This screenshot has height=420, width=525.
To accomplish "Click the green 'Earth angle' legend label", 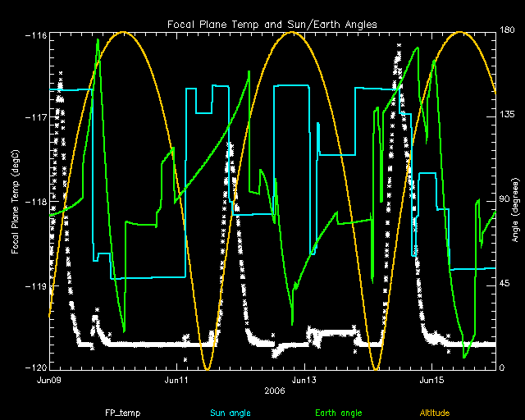I will tap(338, 413).
